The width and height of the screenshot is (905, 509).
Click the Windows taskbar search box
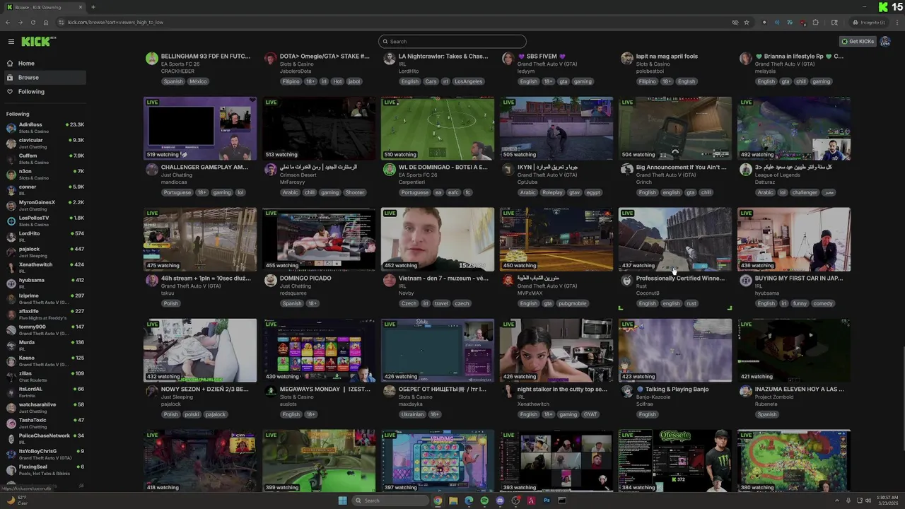tap(391, 501)
